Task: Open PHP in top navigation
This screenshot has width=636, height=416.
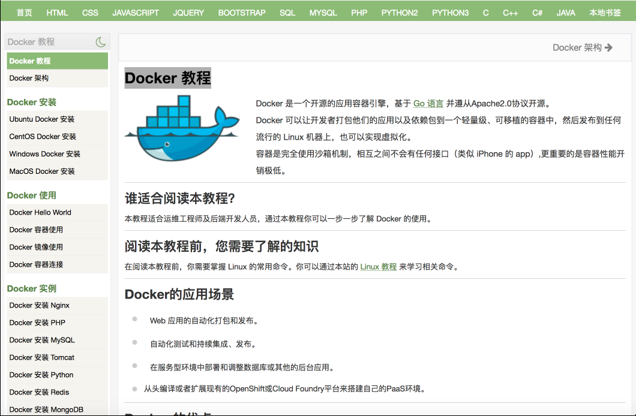Action: click(x=359, y=13)
